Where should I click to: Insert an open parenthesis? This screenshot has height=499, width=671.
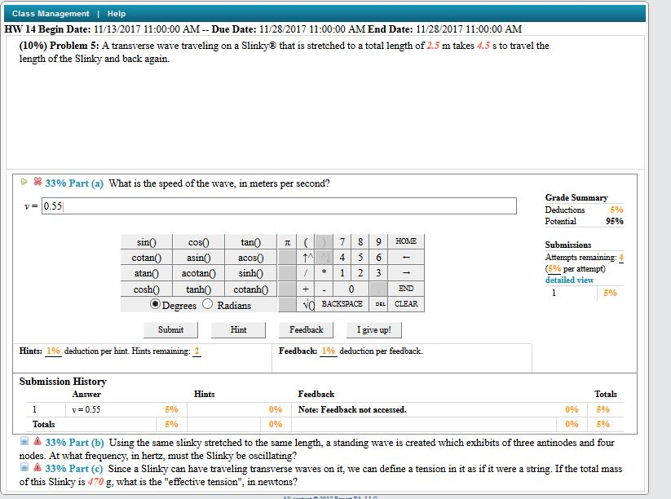pyautogui.click(x=306, y=242)
